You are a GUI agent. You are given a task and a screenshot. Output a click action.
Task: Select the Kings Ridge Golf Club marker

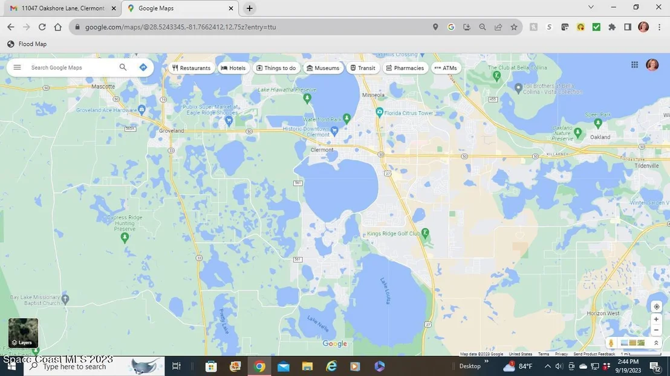[x=425, y=233]
